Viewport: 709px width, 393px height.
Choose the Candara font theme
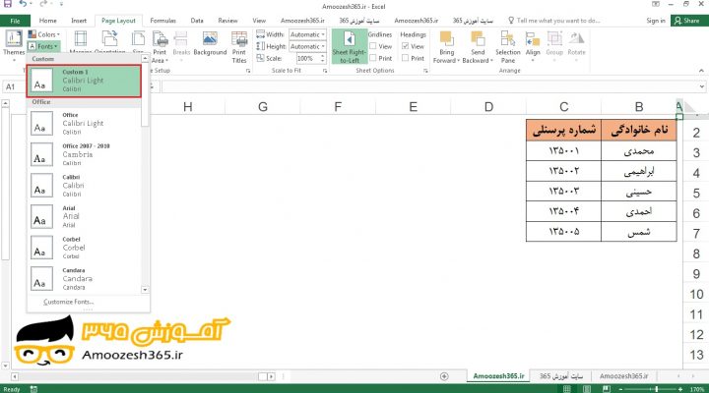pos(85,279)
